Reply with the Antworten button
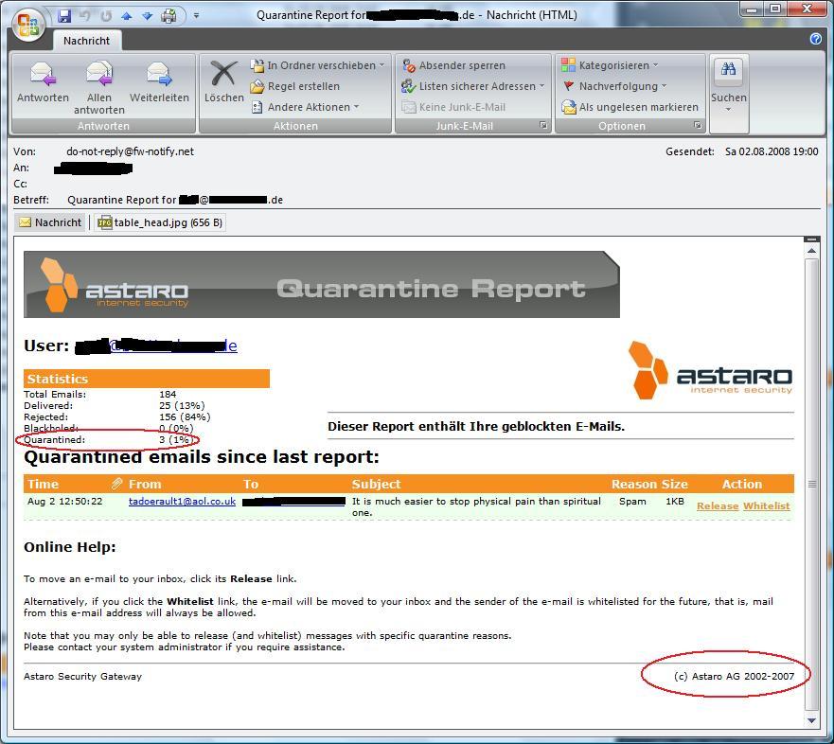 [43, 82]
